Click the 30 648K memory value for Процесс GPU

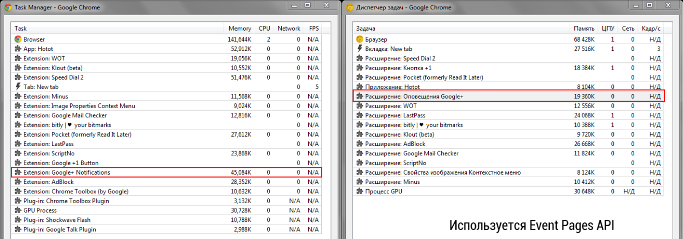tap(584, 191)
